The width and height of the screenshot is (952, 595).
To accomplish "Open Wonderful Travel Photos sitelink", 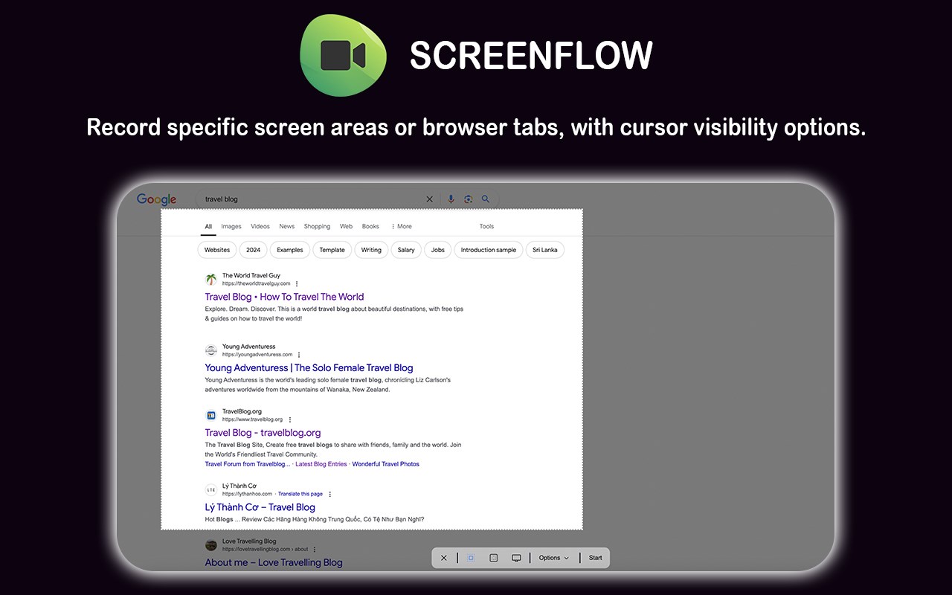I will (386, 464).
